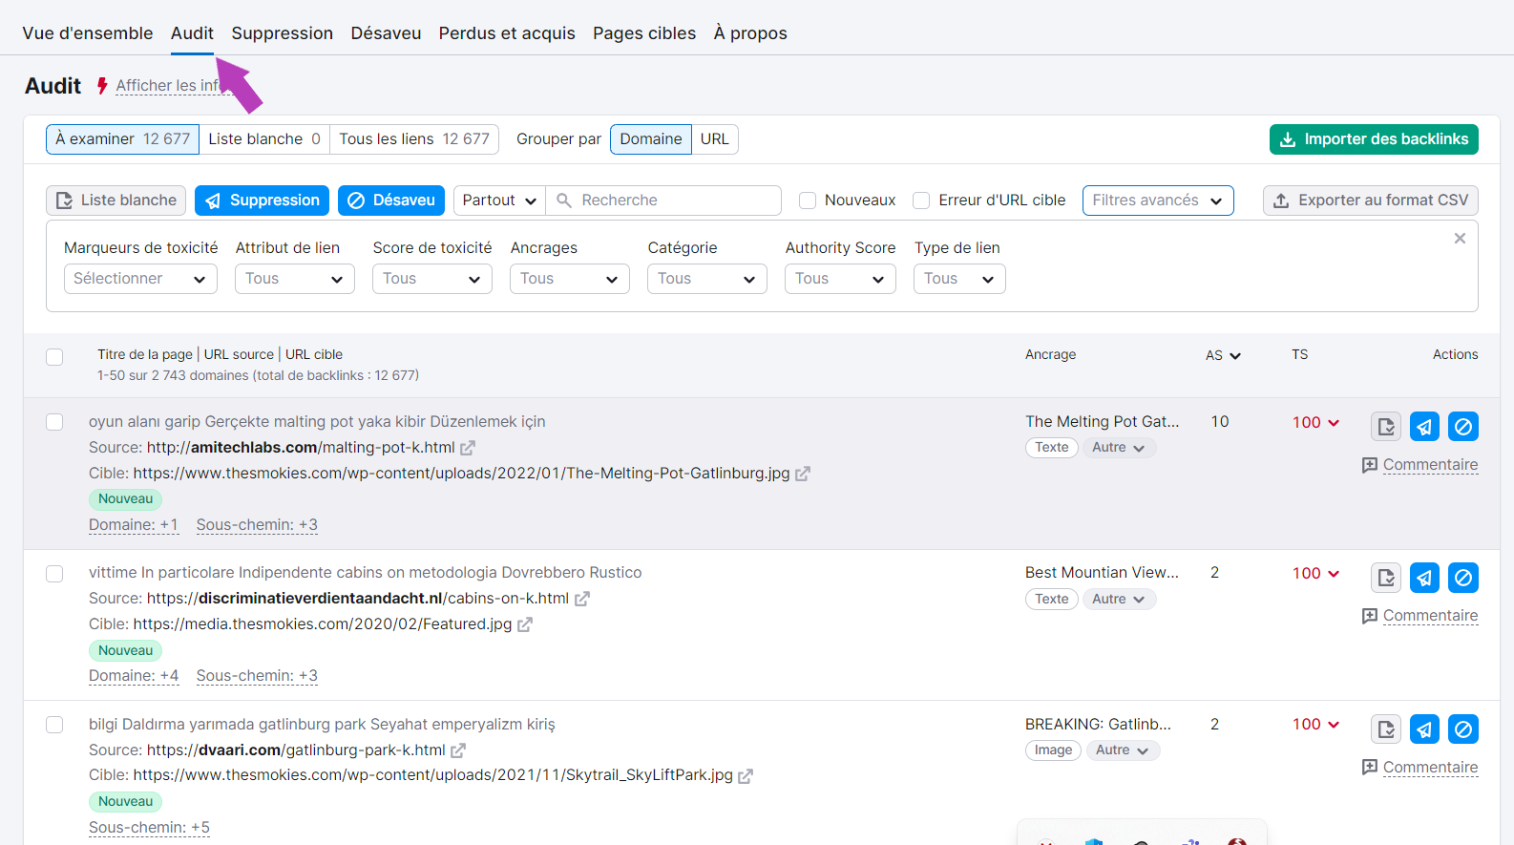
Task: Enable the Nouveaux checkbox
Action: click(808, 201)
